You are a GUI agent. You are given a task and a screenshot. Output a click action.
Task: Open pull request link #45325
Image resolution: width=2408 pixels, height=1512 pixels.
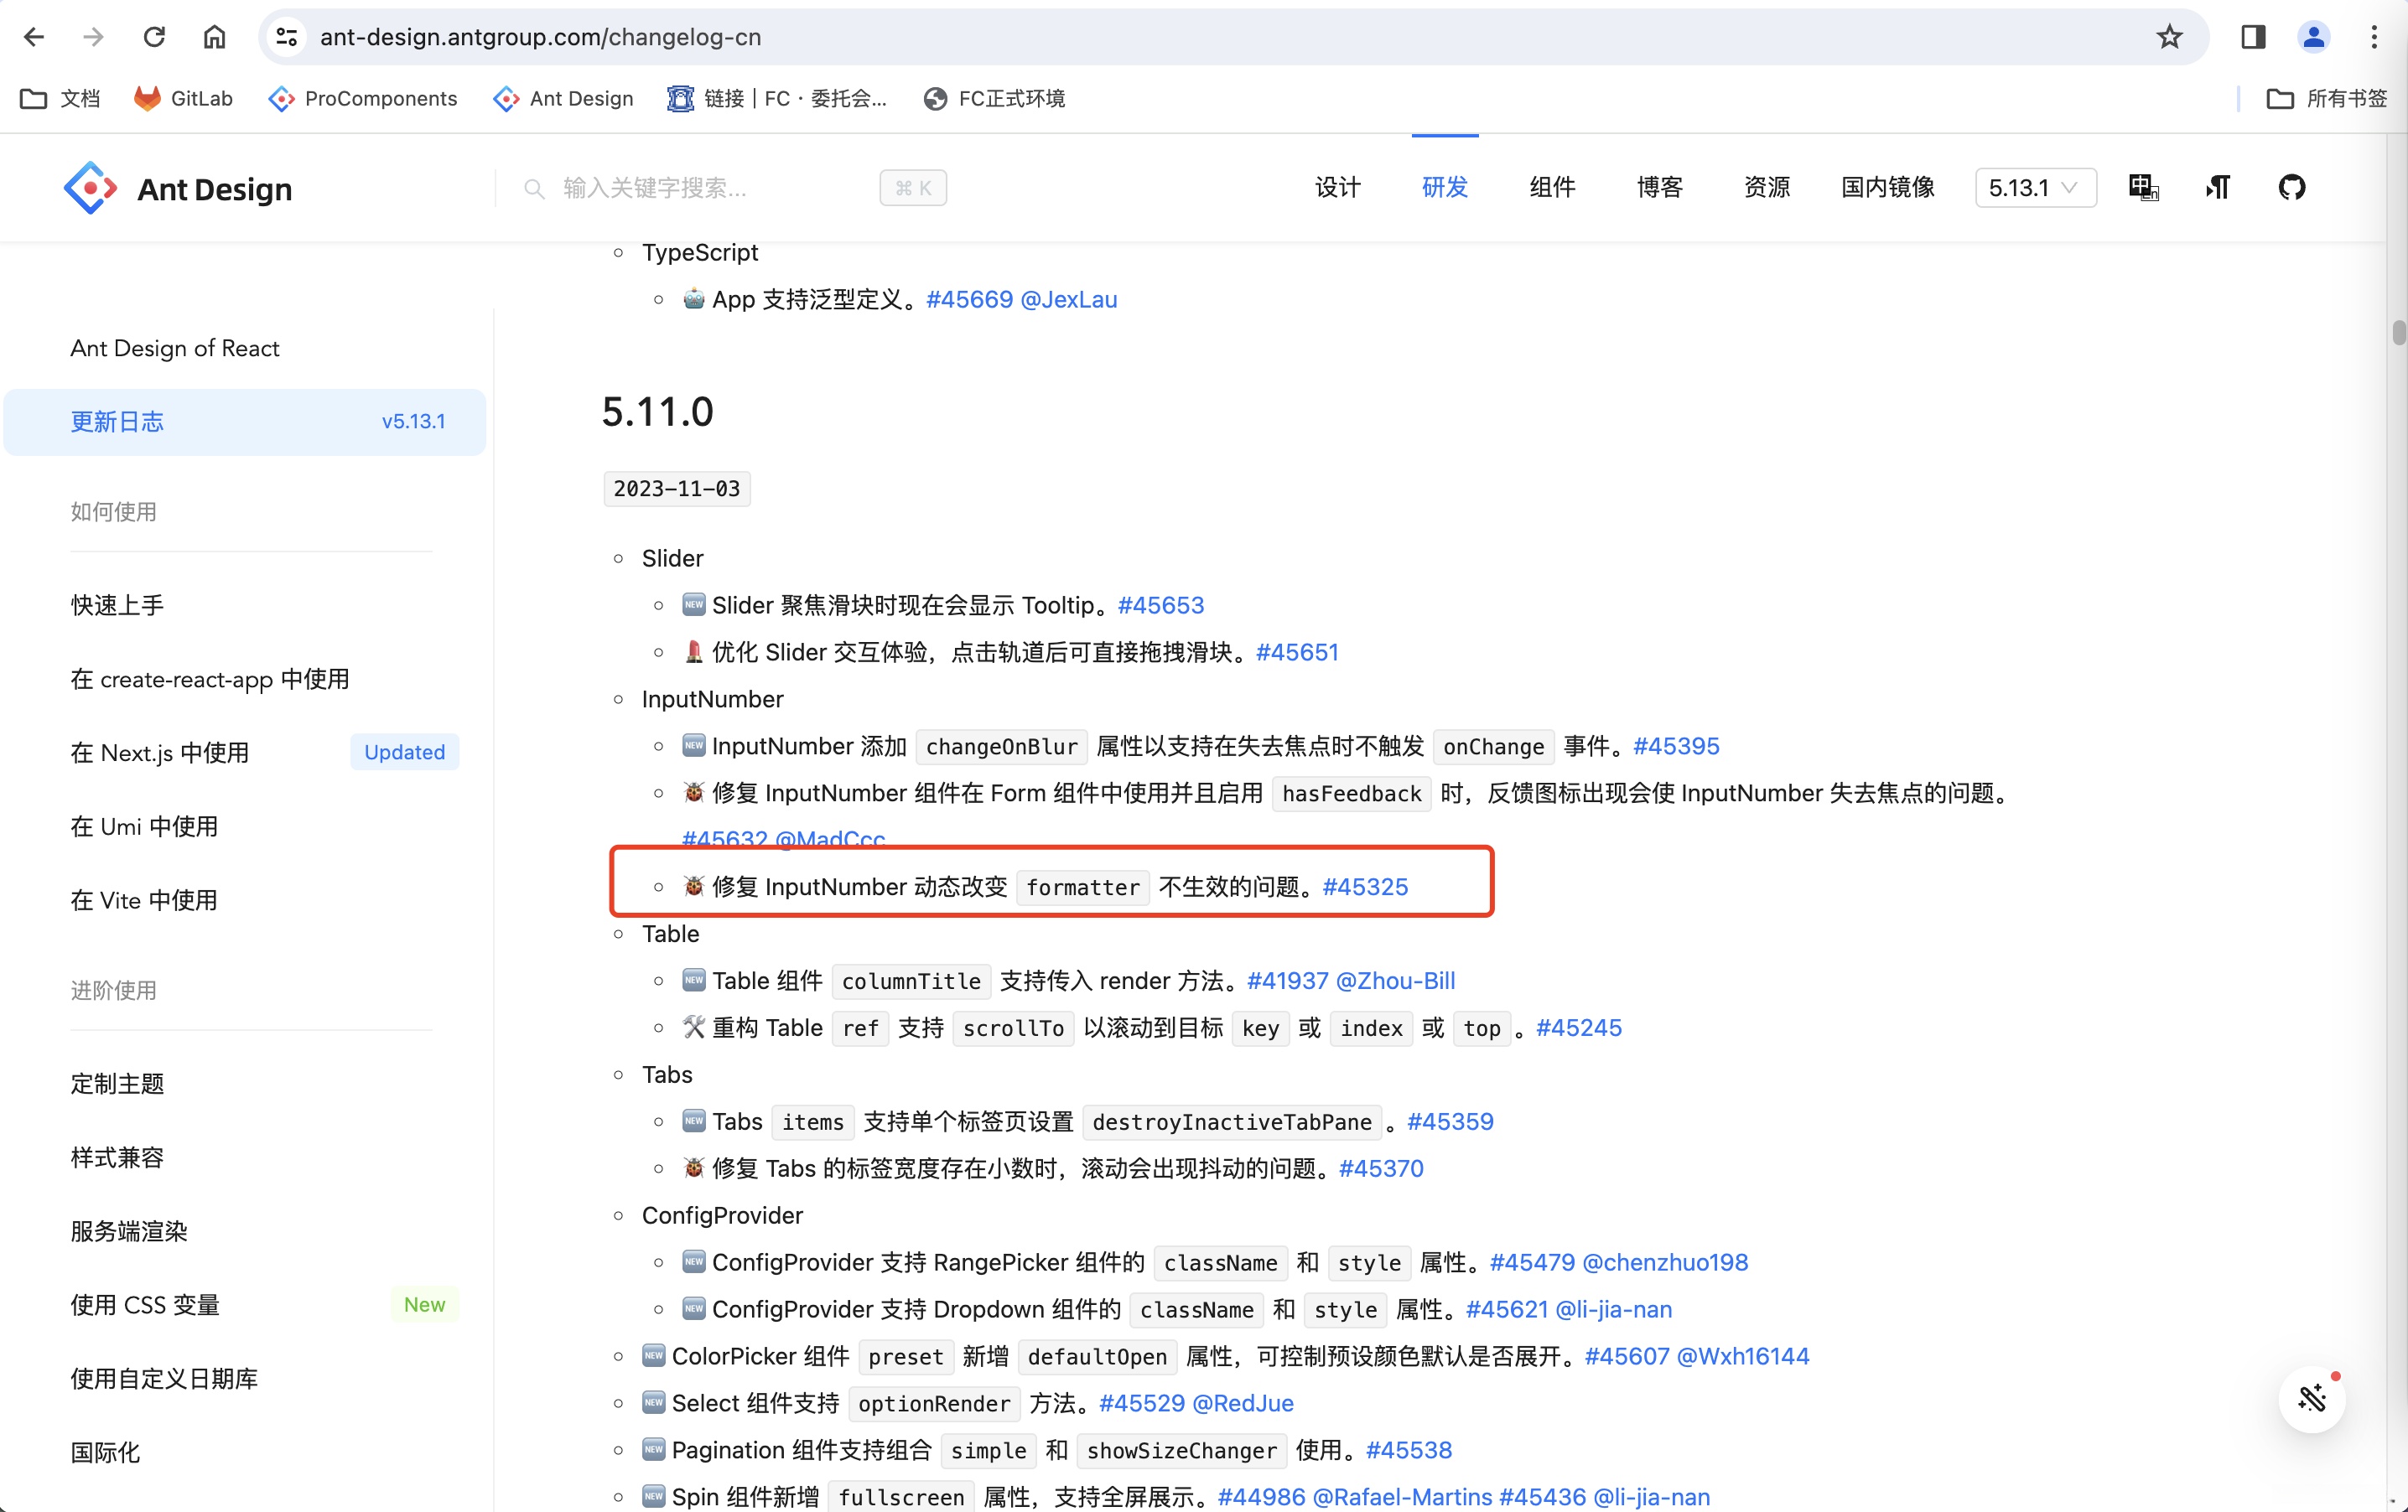(x=1365, y=887)
